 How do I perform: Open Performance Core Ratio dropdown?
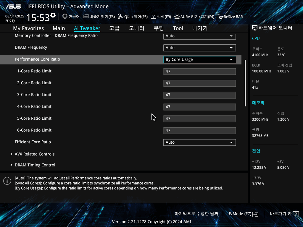coord(200,60)
